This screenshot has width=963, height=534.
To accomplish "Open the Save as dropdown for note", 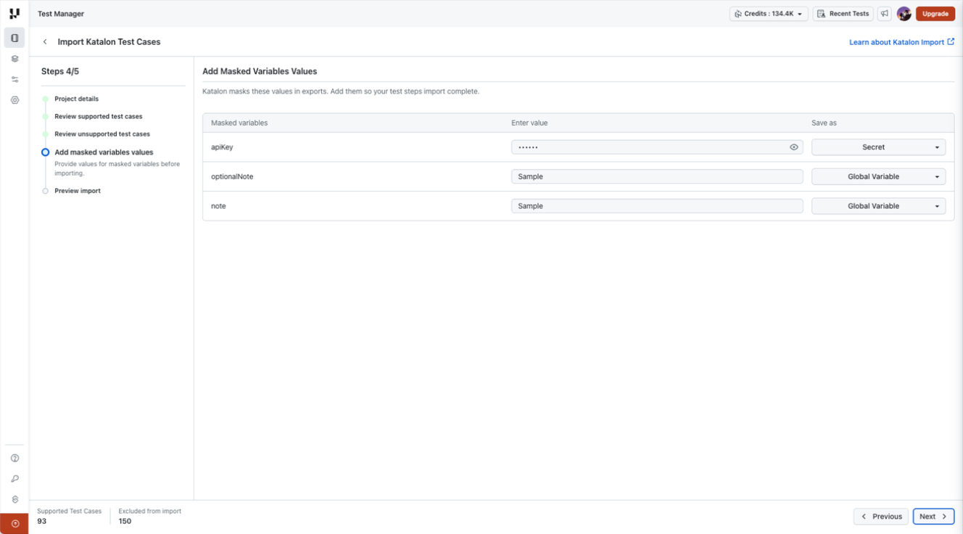I will [x=878, y=206].
